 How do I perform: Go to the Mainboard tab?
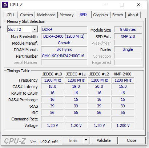tap(46, 15)
